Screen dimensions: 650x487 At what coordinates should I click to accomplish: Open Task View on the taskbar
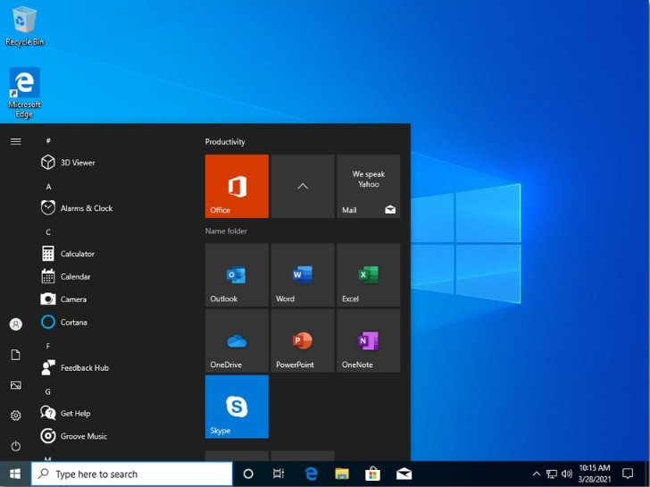coord(279,474)
